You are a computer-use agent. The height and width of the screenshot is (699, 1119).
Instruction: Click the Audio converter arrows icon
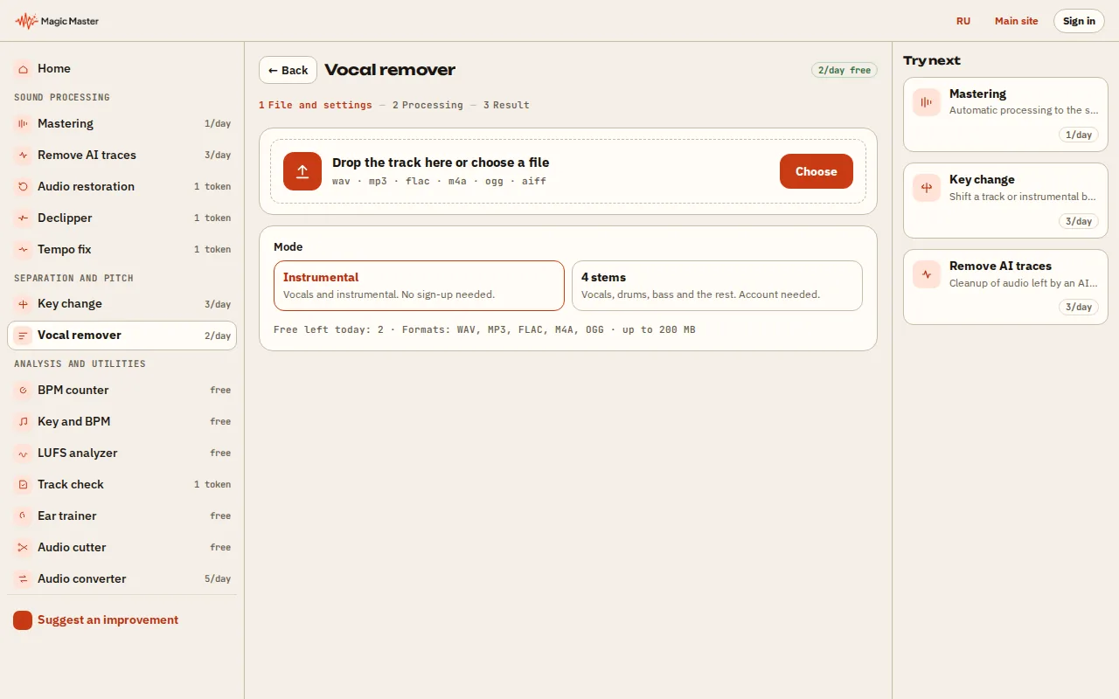[23, 579]
